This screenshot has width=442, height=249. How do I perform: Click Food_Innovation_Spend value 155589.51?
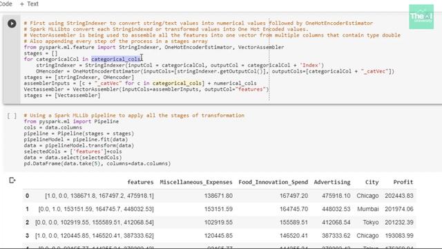point(294,222)
